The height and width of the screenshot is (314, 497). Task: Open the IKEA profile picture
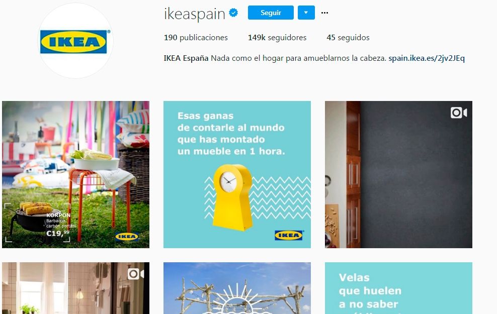click(75, 41)
